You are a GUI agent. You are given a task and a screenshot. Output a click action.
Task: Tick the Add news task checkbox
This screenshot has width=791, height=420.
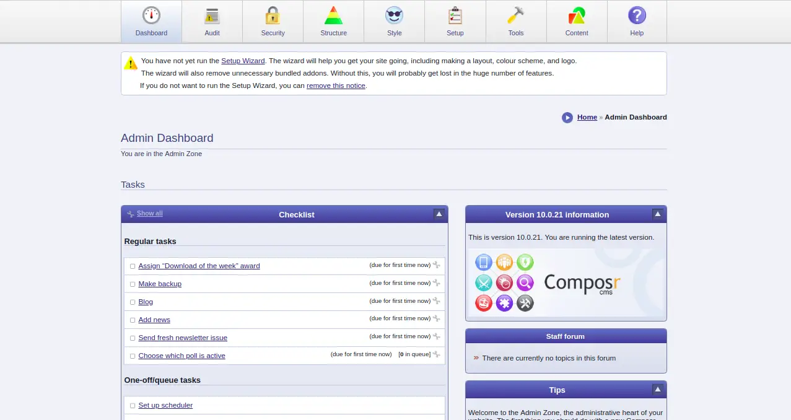coord(133,320)
